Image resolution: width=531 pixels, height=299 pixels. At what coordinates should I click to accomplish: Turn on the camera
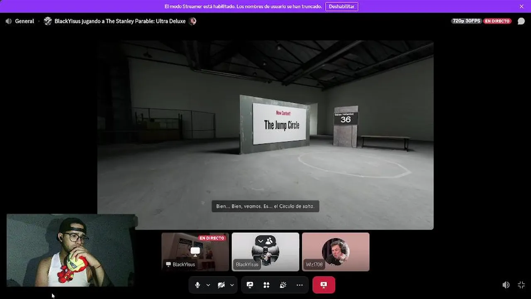[221, 285]
